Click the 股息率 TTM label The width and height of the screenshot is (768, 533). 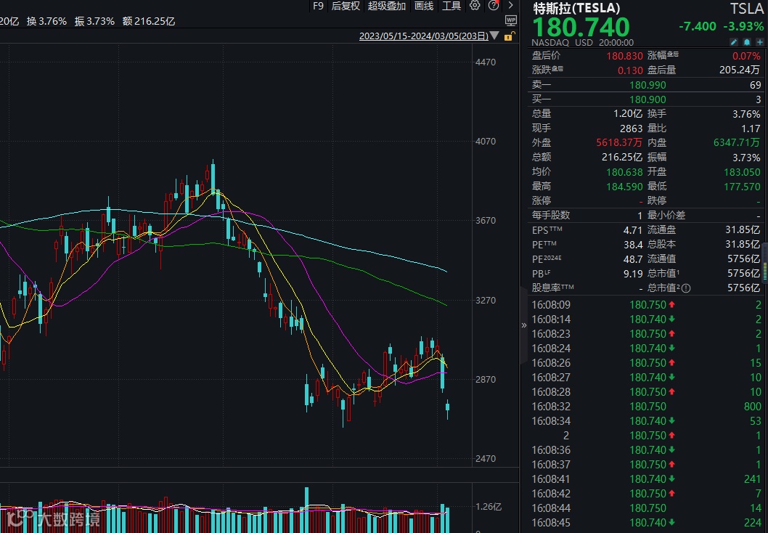pos(553,288)
